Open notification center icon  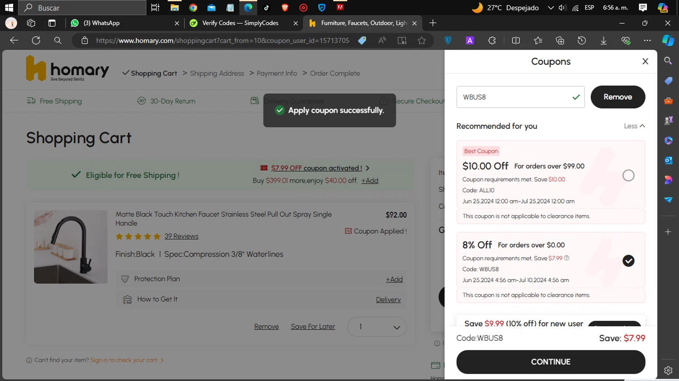pos(643,8)
